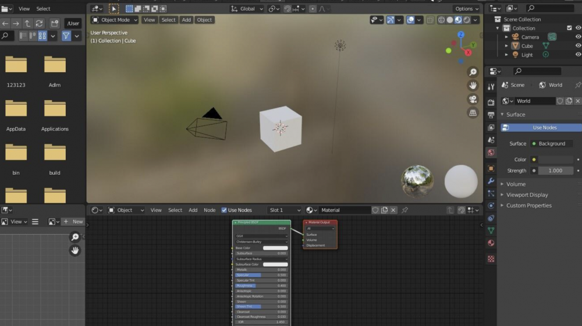The image size is (582, 326).
Task: Select rendered viewport shading
Action: pyautogui.click(x=467, y=20)
